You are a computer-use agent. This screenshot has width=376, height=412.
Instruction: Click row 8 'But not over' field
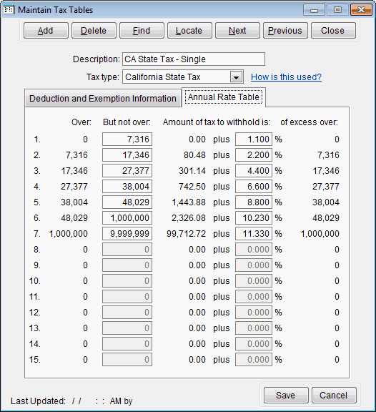(x=127, y=250)
